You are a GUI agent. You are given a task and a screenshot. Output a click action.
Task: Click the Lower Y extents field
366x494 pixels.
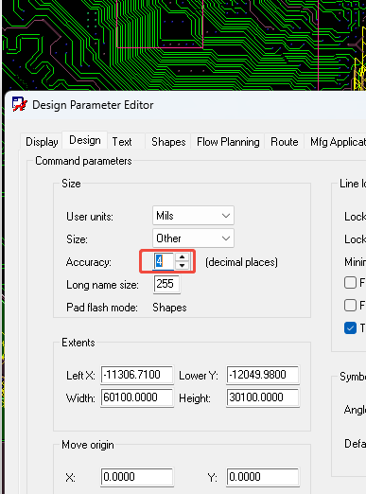(263, 375)
